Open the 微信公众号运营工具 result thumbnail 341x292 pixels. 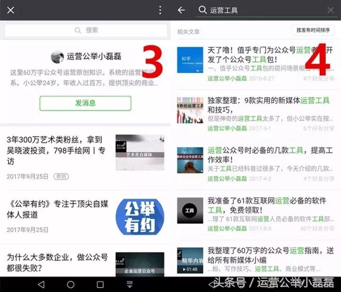point(190,160)
